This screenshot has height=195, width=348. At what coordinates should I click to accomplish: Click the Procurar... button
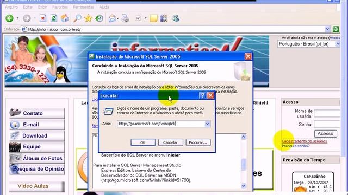[198, 142]
